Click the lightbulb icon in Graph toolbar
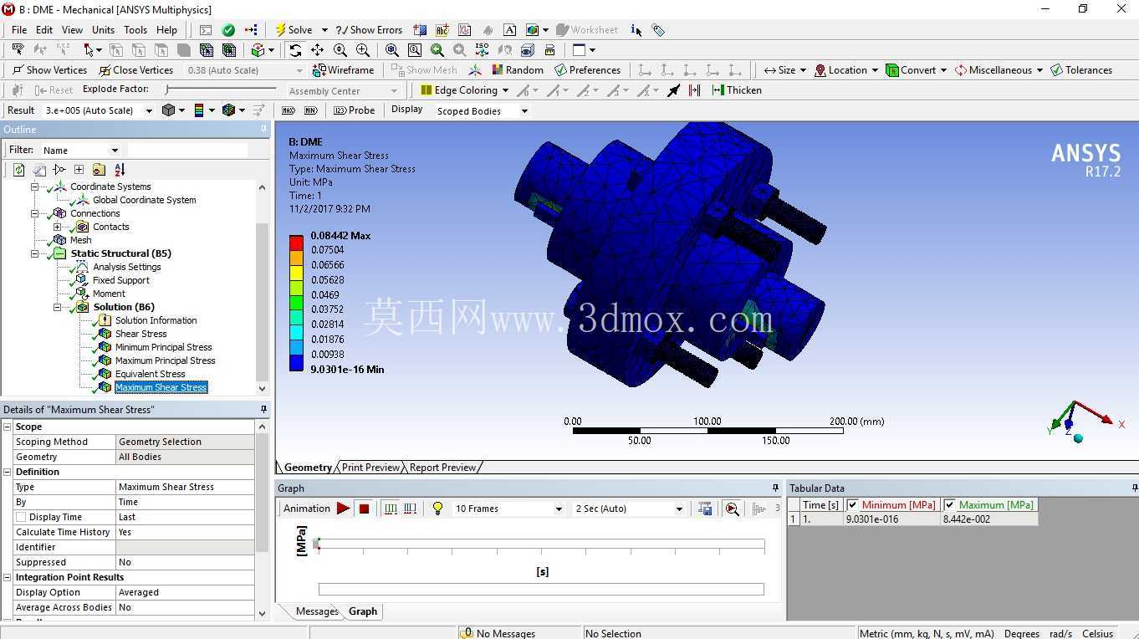 tap(437, 509)
